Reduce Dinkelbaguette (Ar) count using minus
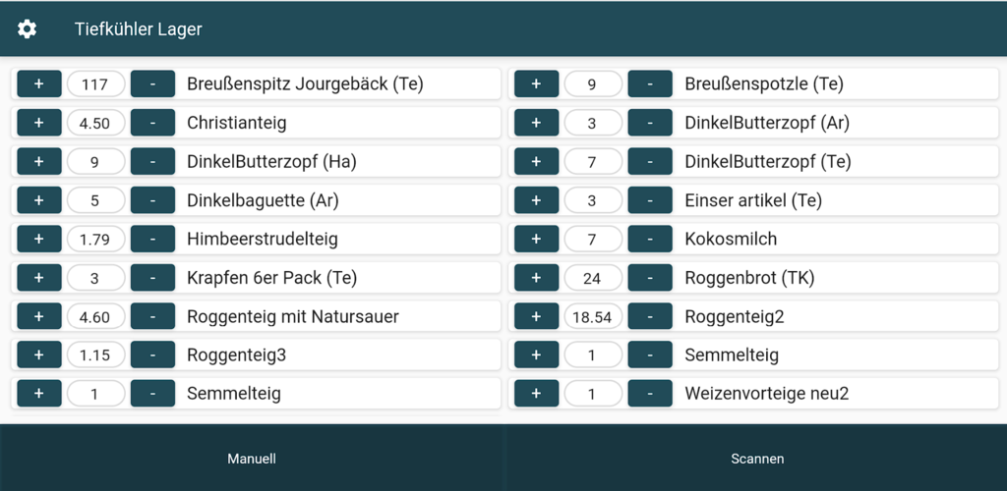1007x491 pixels. tap(152, 200)
